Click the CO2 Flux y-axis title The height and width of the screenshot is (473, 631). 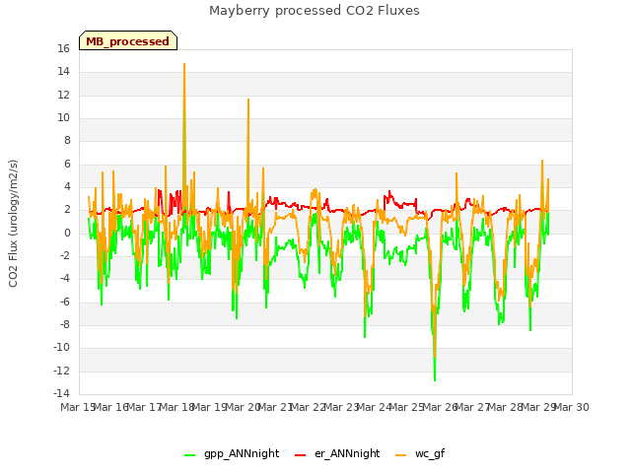[13, 224]
